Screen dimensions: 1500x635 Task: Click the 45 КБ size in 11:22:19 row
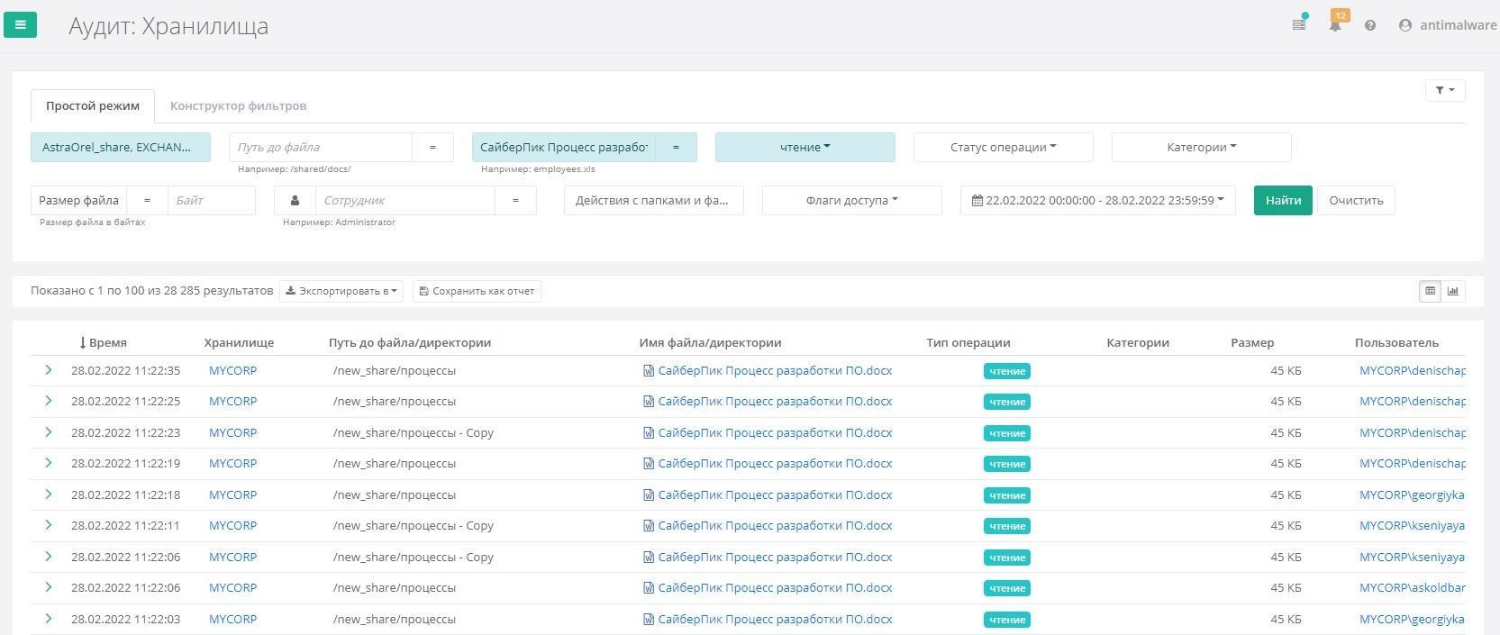[x=1286, y=463]
